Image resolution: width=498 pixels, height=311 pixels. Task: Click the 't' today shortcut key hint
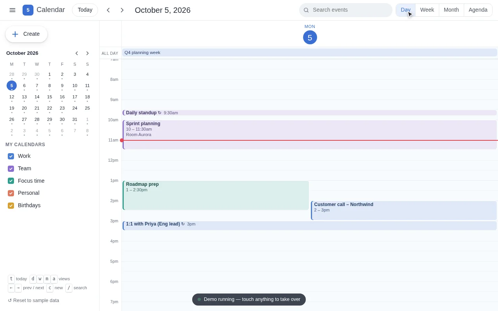[11, 279]
